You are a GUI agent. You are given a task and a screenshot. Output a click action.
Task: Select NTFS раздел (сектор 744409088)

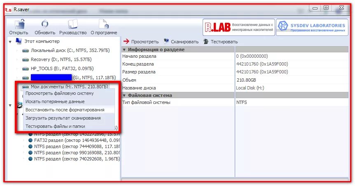[x=77, y=146]
